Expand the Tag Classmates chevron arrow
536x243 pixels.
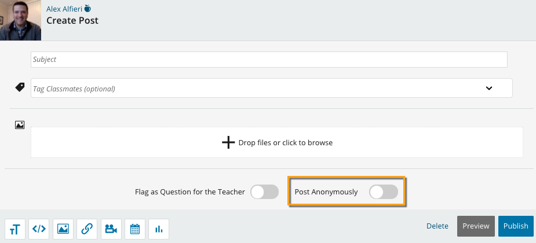(489, 89)
